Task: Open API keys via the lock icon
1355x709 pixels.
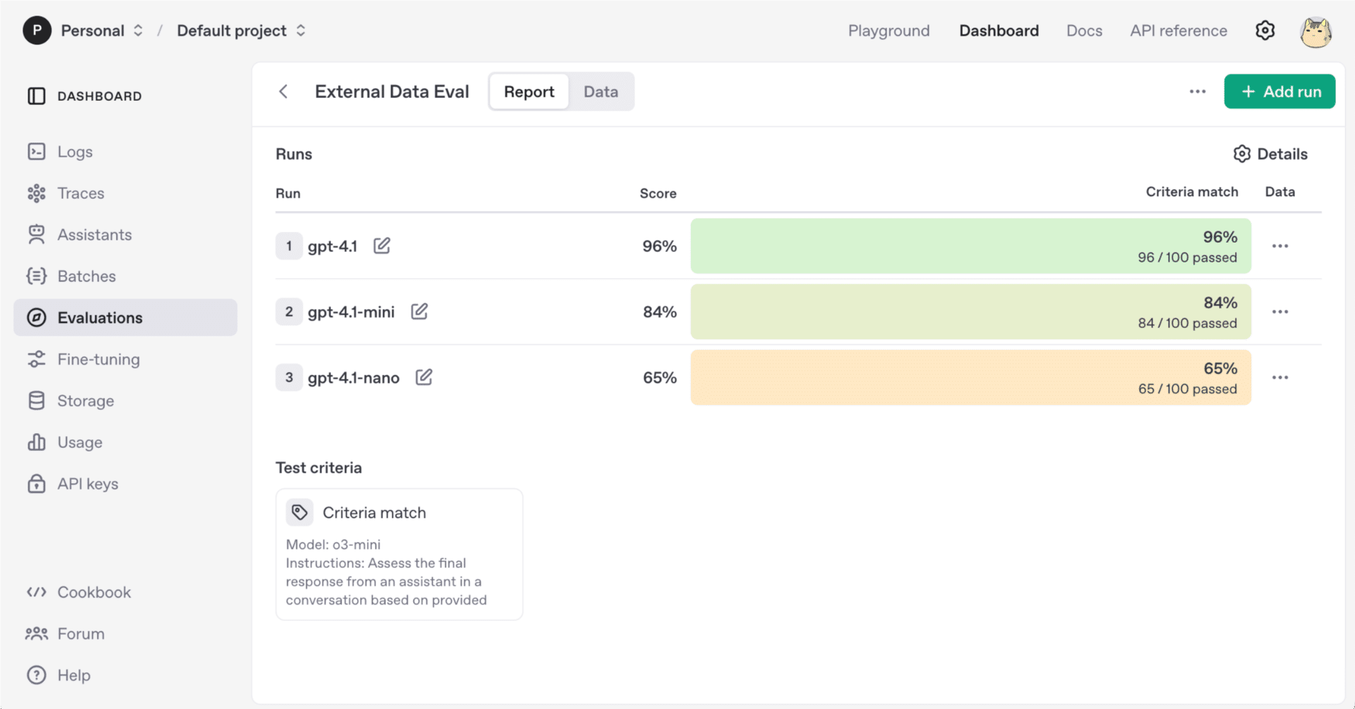Action: pos(37,483)
